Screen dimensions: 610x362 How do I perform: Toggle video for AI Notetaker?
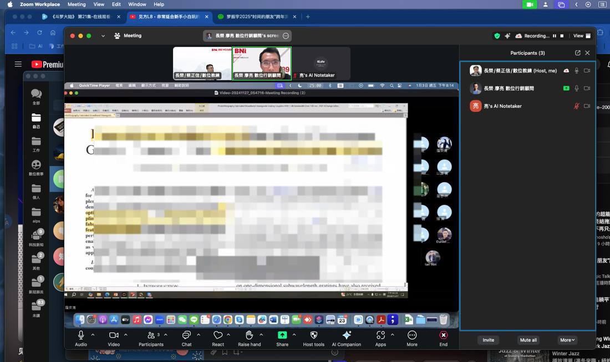[587, 106]
